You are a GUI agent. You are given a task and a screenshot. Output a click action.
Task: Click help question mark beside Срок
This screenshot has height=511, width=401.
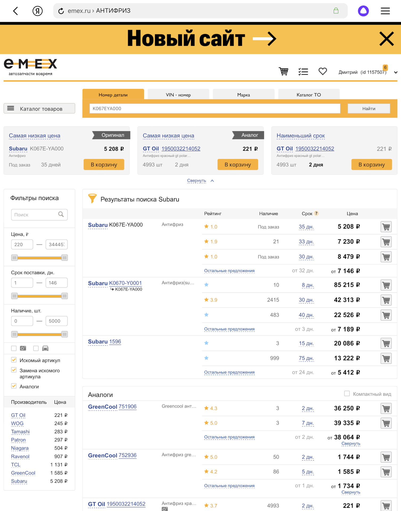pyautogui.click(x=316, y=213)
